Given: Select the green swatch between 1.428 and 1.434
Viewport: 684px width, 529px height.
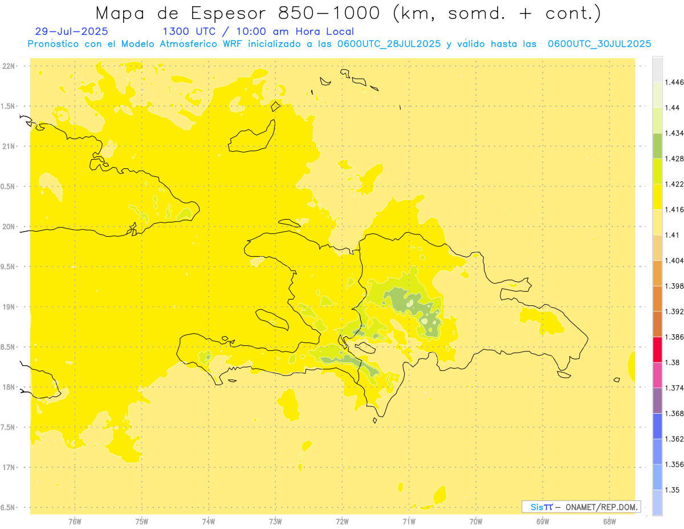Looking at the screenshot, I should pos(657,146).
